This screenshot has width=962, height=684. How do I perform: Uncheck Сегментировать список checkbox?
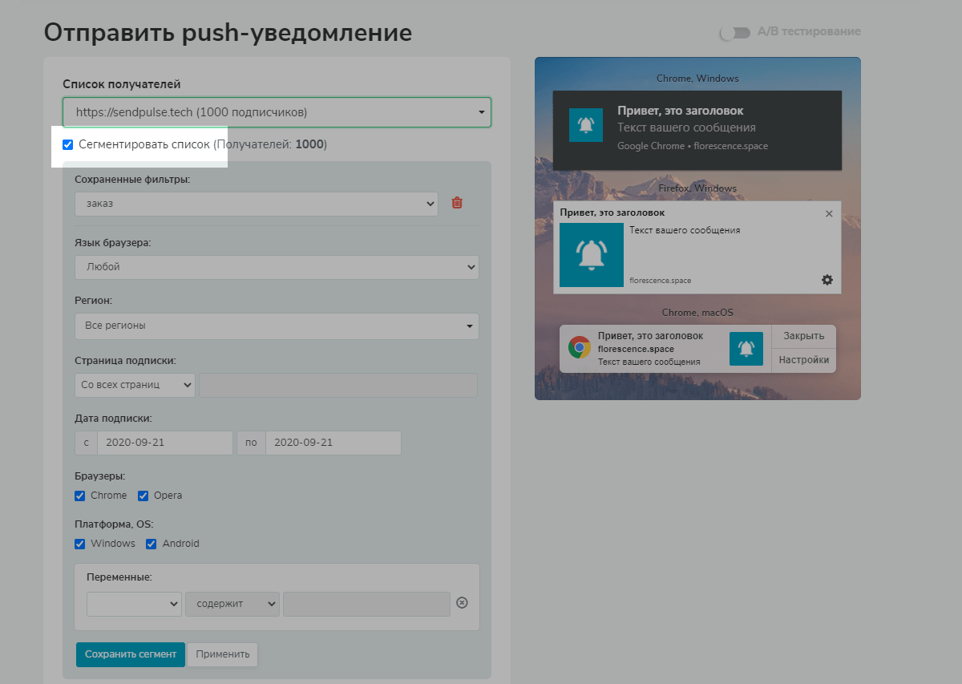[x=68, y=145]
